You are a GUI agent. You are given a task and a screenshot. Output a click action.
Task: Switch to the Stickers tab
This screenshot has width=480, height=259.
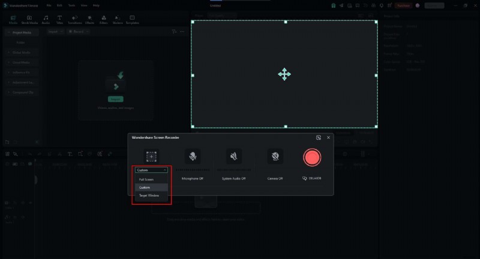click(x=118, y=20)
